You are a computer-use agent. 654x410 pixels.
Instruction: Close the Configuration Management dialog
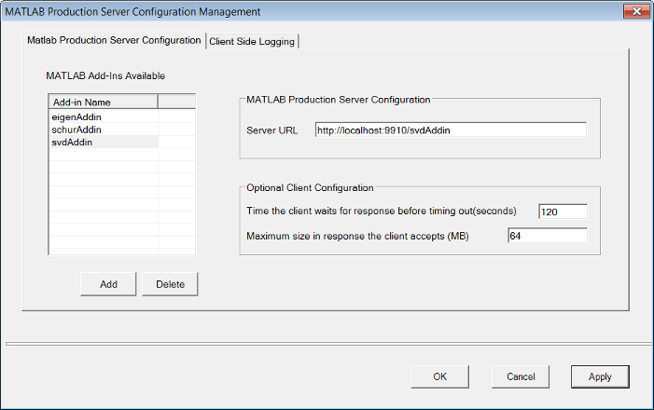click(x=636, y=11)
